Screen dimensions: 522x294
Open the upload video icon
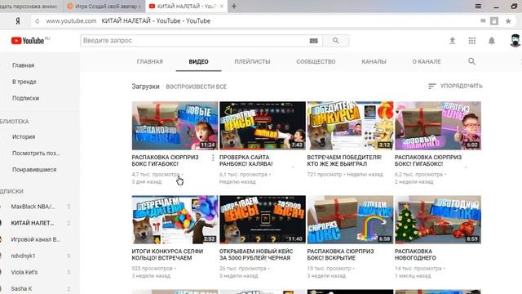coord(452,41)
